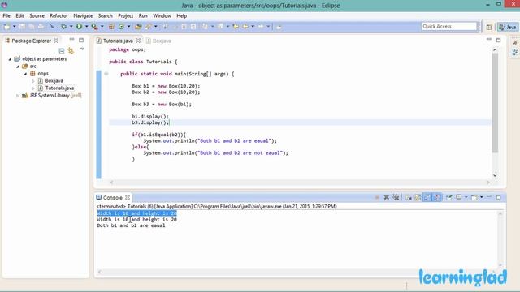Screen dimensions: 520x292
Task: Close the Tutorials.java editor tab
Action: [x=138, y=41]
